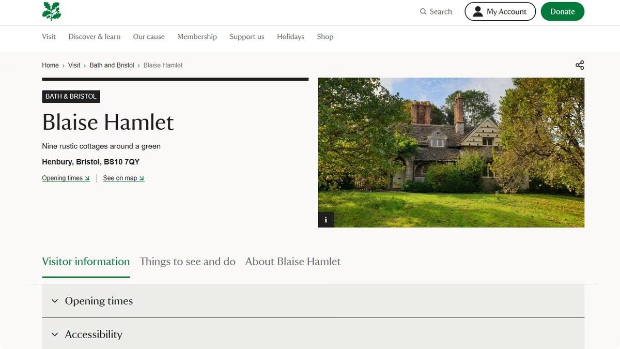620x349 pixels.
Task: Switch to Things to see and do tab
Action: click(x=188, y=262)
